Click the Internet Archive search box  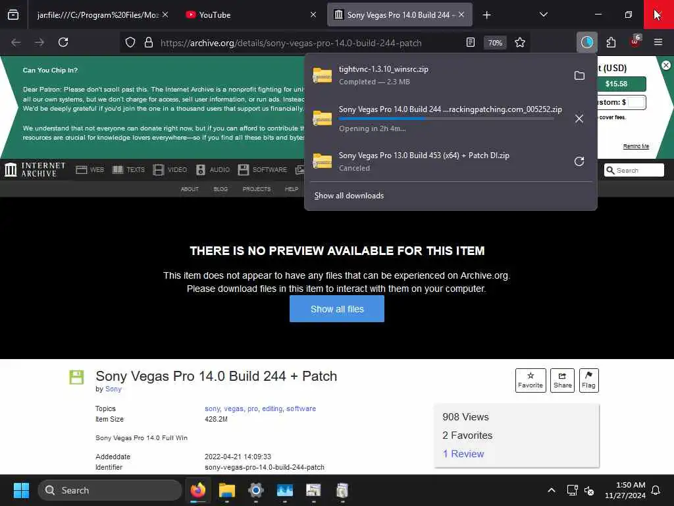click(635, 171)
